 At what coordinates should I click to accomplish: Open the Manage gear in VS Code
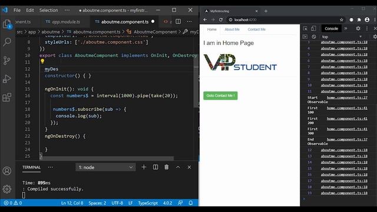click(x=6, y=189)
